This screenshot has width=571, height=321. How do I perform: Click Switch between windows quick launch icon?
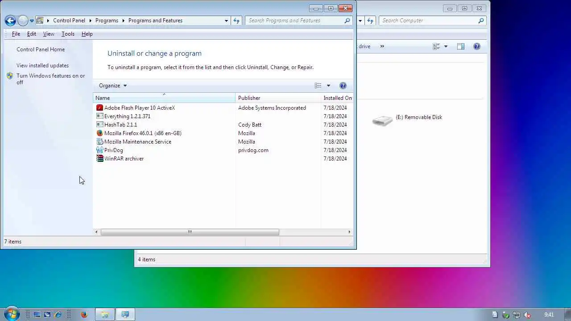click(x=47, y=314)
